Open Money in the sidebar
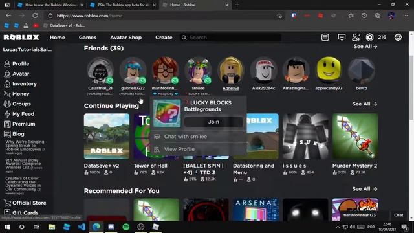414x233 pixels. [17, 94]
